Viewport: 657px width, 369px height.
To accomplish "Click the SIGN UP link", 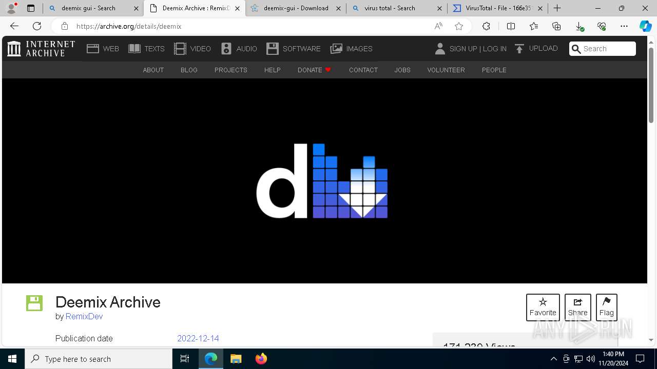I will click(463, 49).
